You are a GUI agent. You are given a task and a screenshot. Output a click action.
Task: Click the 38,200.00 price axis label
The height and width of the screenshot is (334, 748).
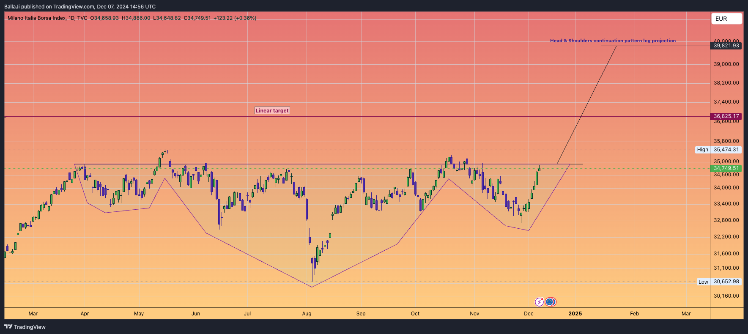pyautogui.click(x=726, y=83)
